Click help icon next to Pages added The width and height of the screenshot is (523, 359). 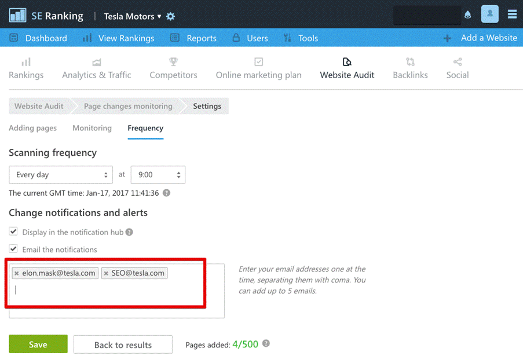click(266, 343)
